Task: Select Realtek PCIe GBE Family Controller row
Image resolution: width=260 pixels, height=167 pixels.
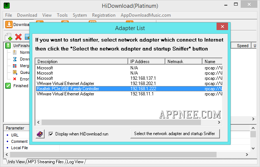Action: click(129, 89)
